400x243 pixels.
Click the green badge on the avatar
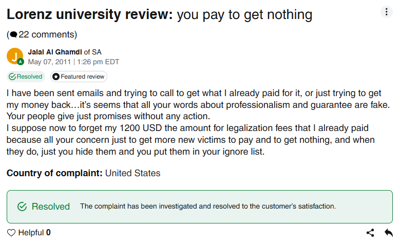coord(21,62)
